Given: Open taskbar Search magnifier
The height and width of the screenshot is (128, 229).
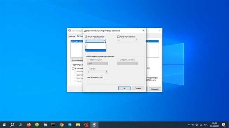Looking at the screenshot, I should (12, 125).
